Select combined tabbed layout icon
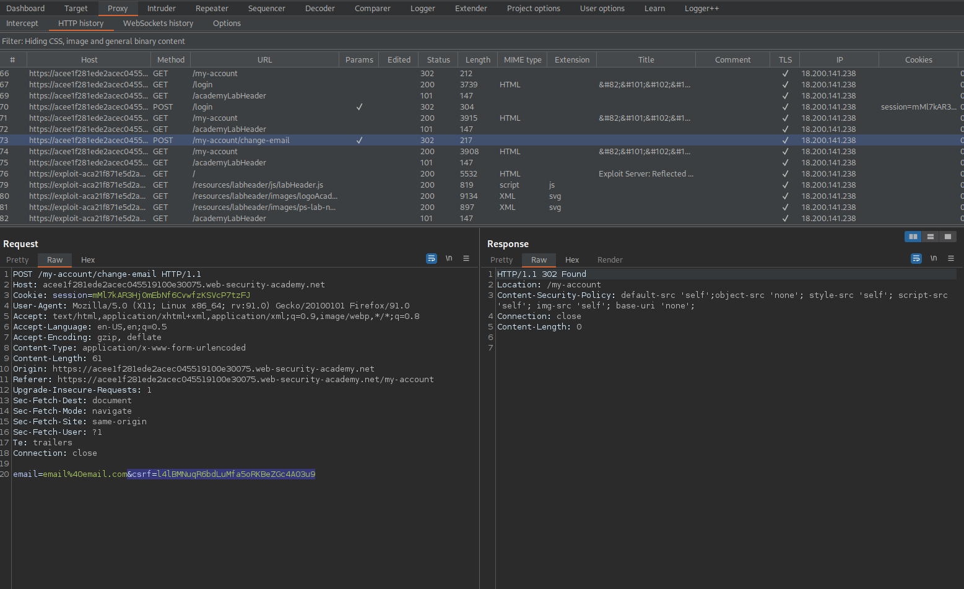 [948, 237]
